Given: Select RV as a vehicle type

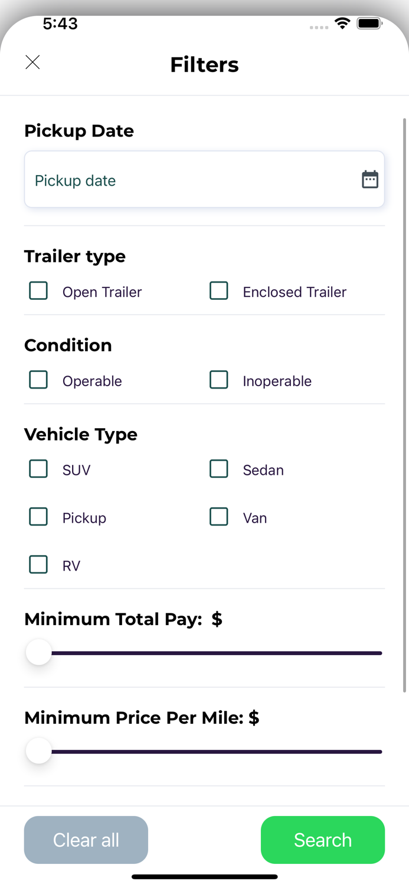Looking at the screenshot, I should (x=38, y=565).
